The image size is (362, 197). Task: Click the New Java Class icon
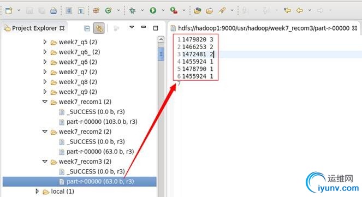coord(108,10)
